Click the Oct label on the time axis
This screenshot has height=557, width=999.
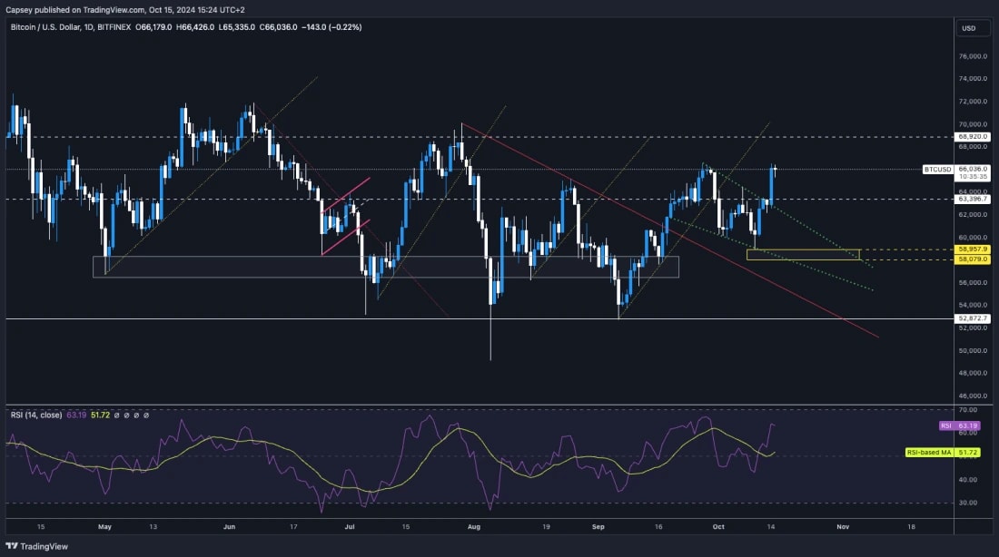point(718,526)
